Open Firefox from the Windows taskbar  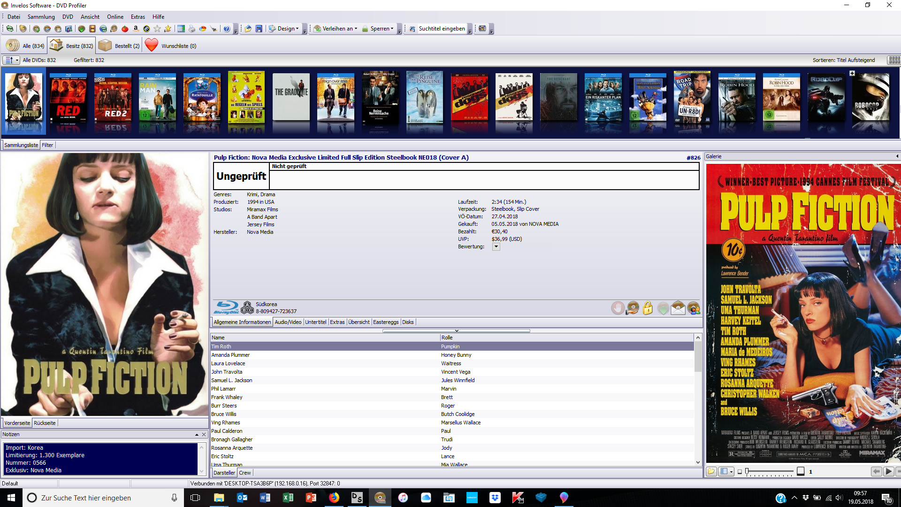[334, 498]
